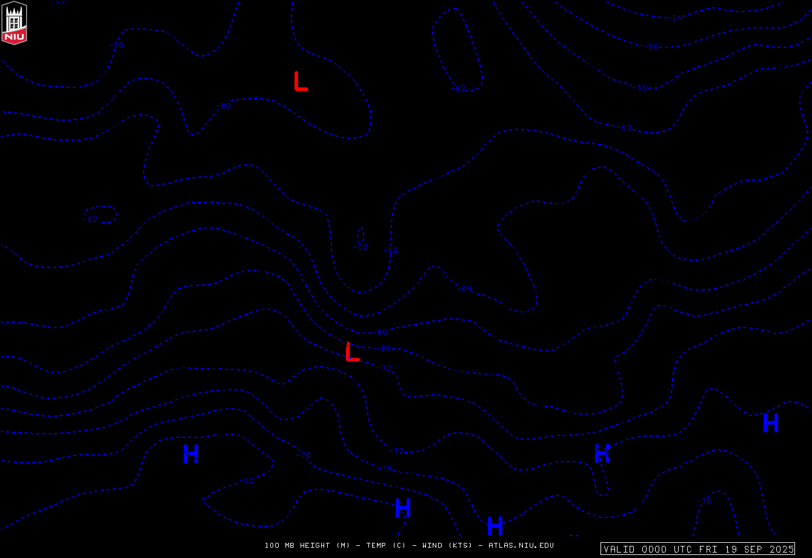Click the VALID 0000 UTC timestamp box
The image size is (812, 558).
[697, 549]
